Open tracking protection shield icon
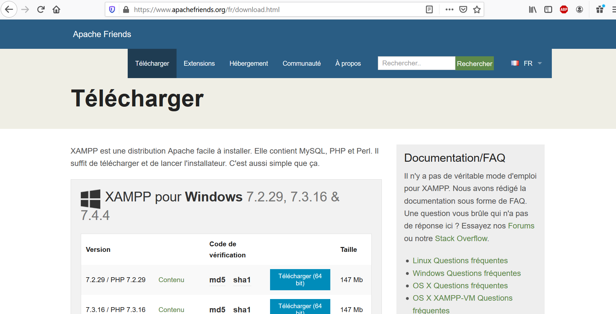The width and height of the screenshot is (616, 314). pyautogui.click(x=112, y=9)
